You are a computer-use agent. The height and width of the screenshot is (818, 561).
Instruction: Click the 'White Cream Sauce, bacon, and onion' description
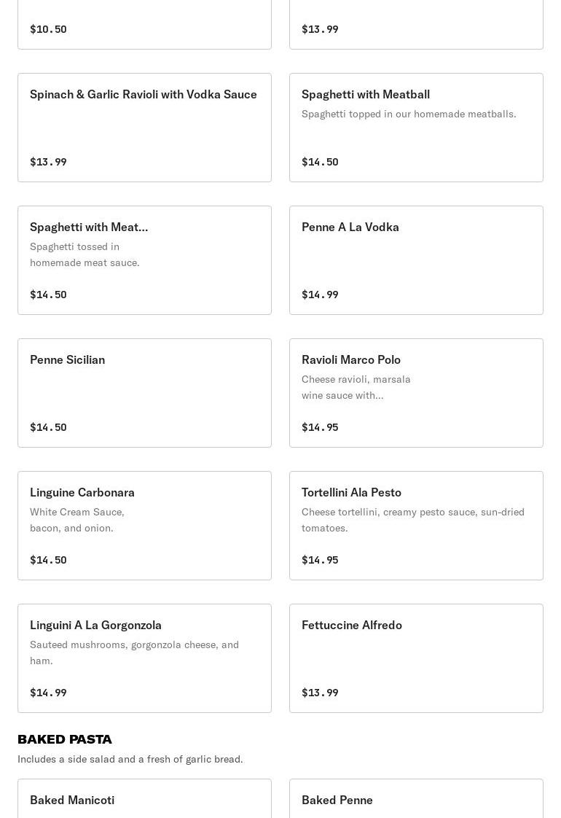(x=77, y=520)
